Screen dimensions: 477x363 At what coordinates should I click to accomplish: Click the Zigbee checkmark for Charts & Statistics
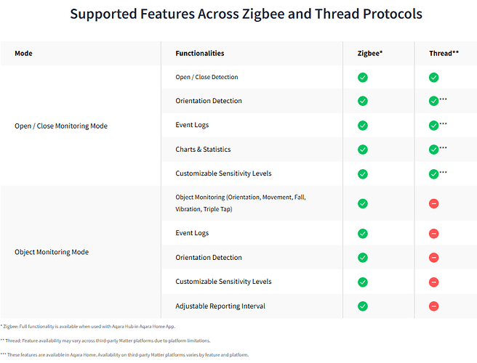point(362,150)
